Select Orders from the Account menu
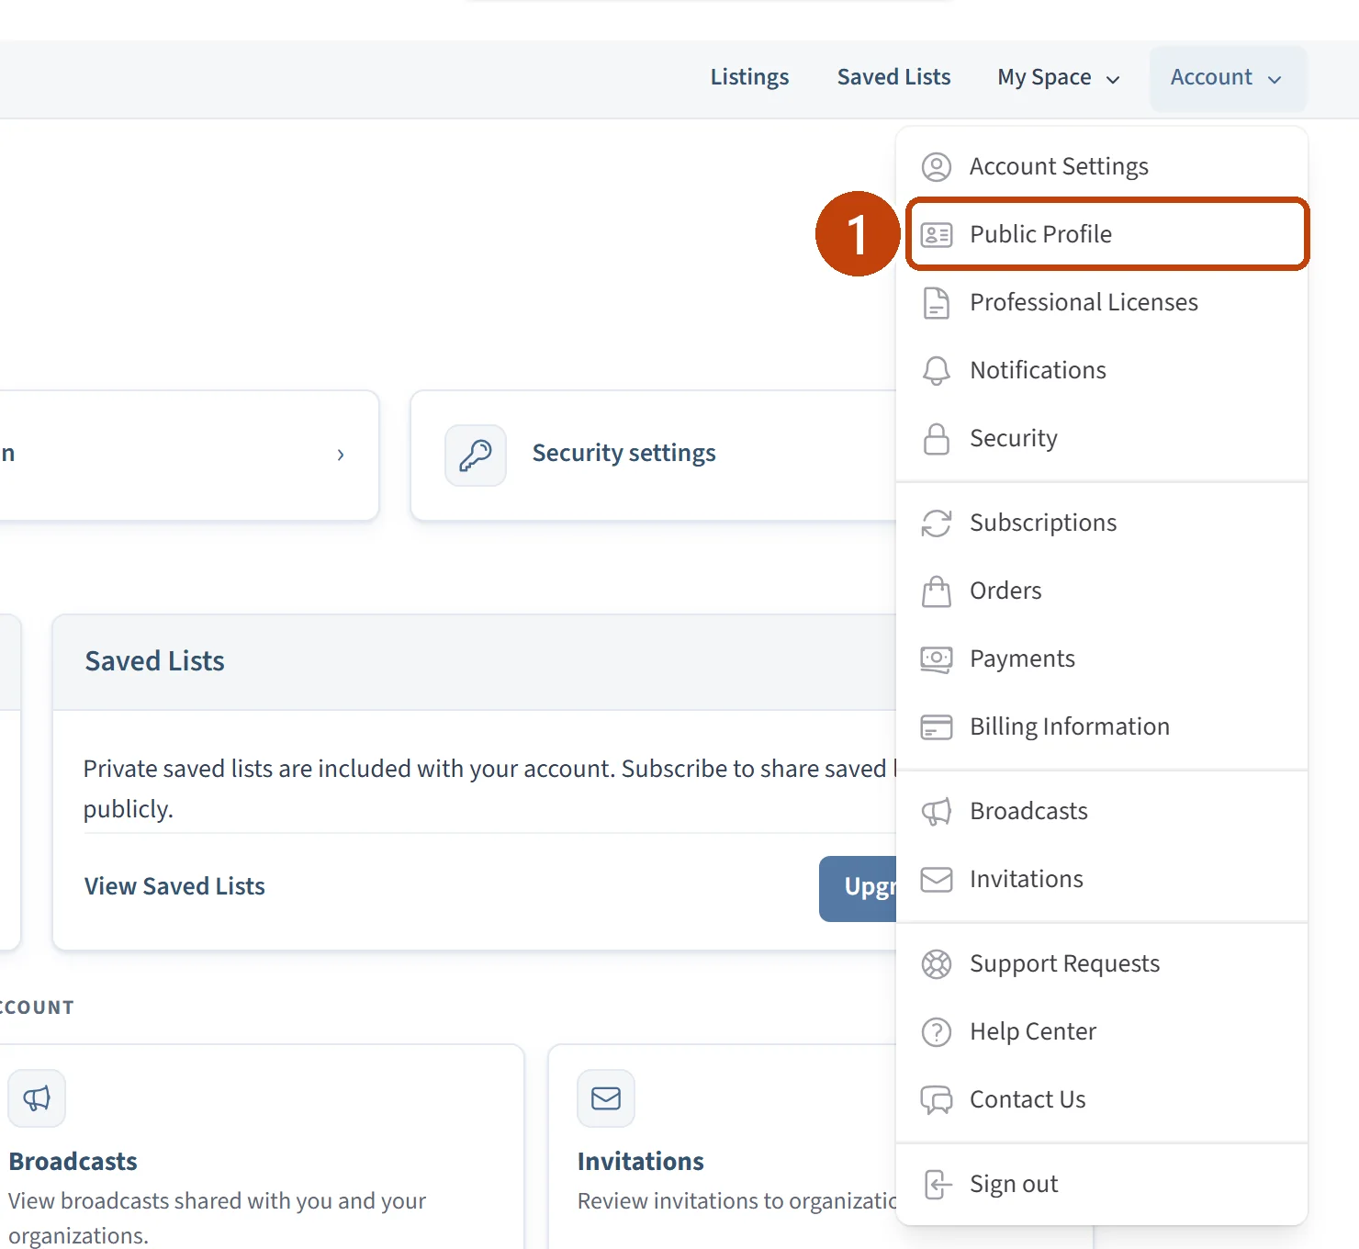Screen dimensions: 1359x1249 (x=1102, y=591)
